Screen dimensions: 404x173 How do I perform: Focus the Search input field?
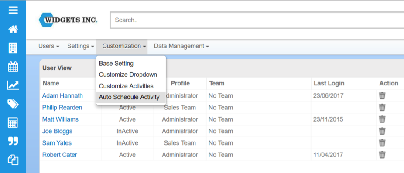click(257, 20)
